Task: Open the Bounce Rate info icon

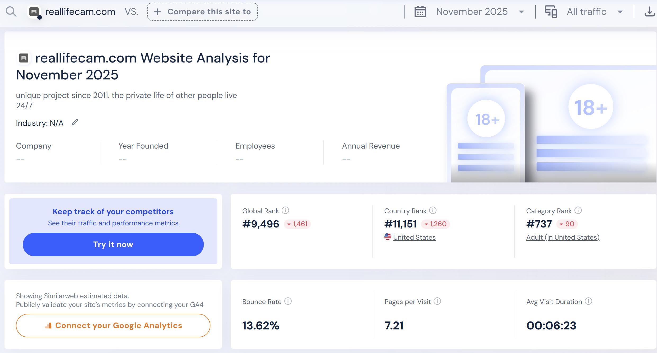Action: pyautogui.click(x=288, y=301)
